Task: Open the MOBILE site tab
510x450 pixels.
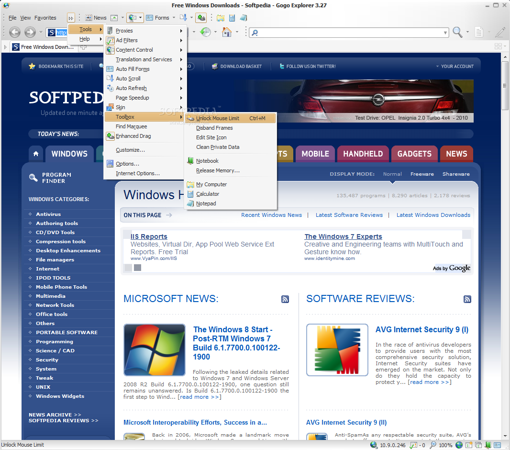Action: (315, 154)
